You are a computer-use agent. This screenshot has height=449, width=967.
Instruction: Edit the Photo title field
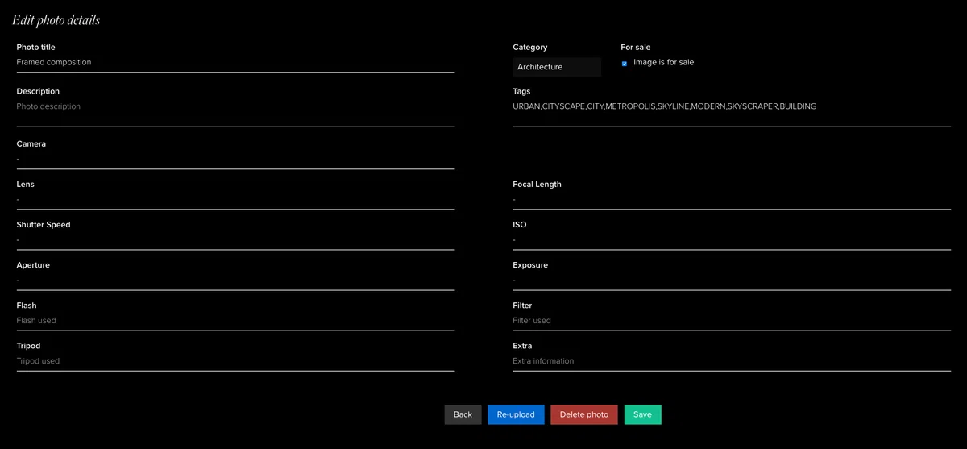click(x=235, y=63)
